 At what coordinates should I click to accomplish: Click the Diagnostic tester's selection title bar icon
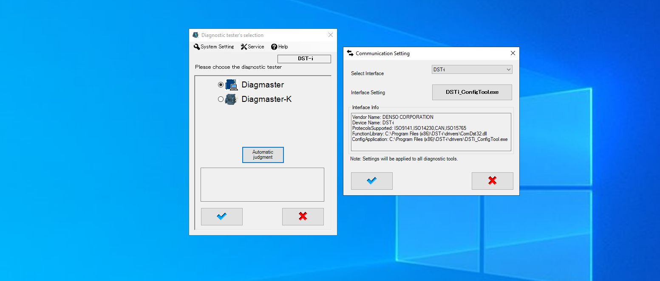(x=195, y=35)
